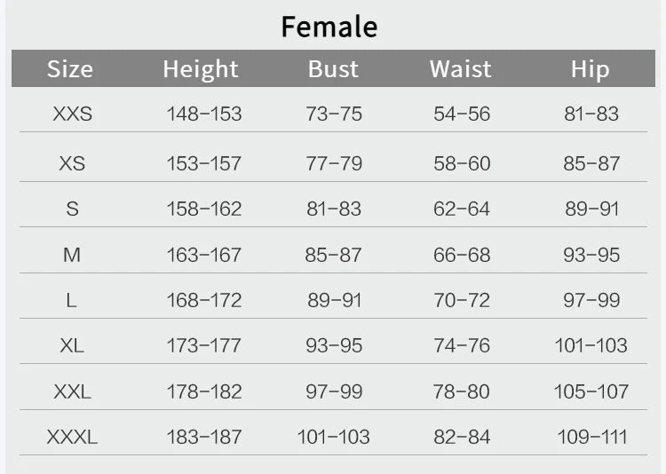Select the 85-87 bust measurement
666x474 pixels.
[334, 256]
